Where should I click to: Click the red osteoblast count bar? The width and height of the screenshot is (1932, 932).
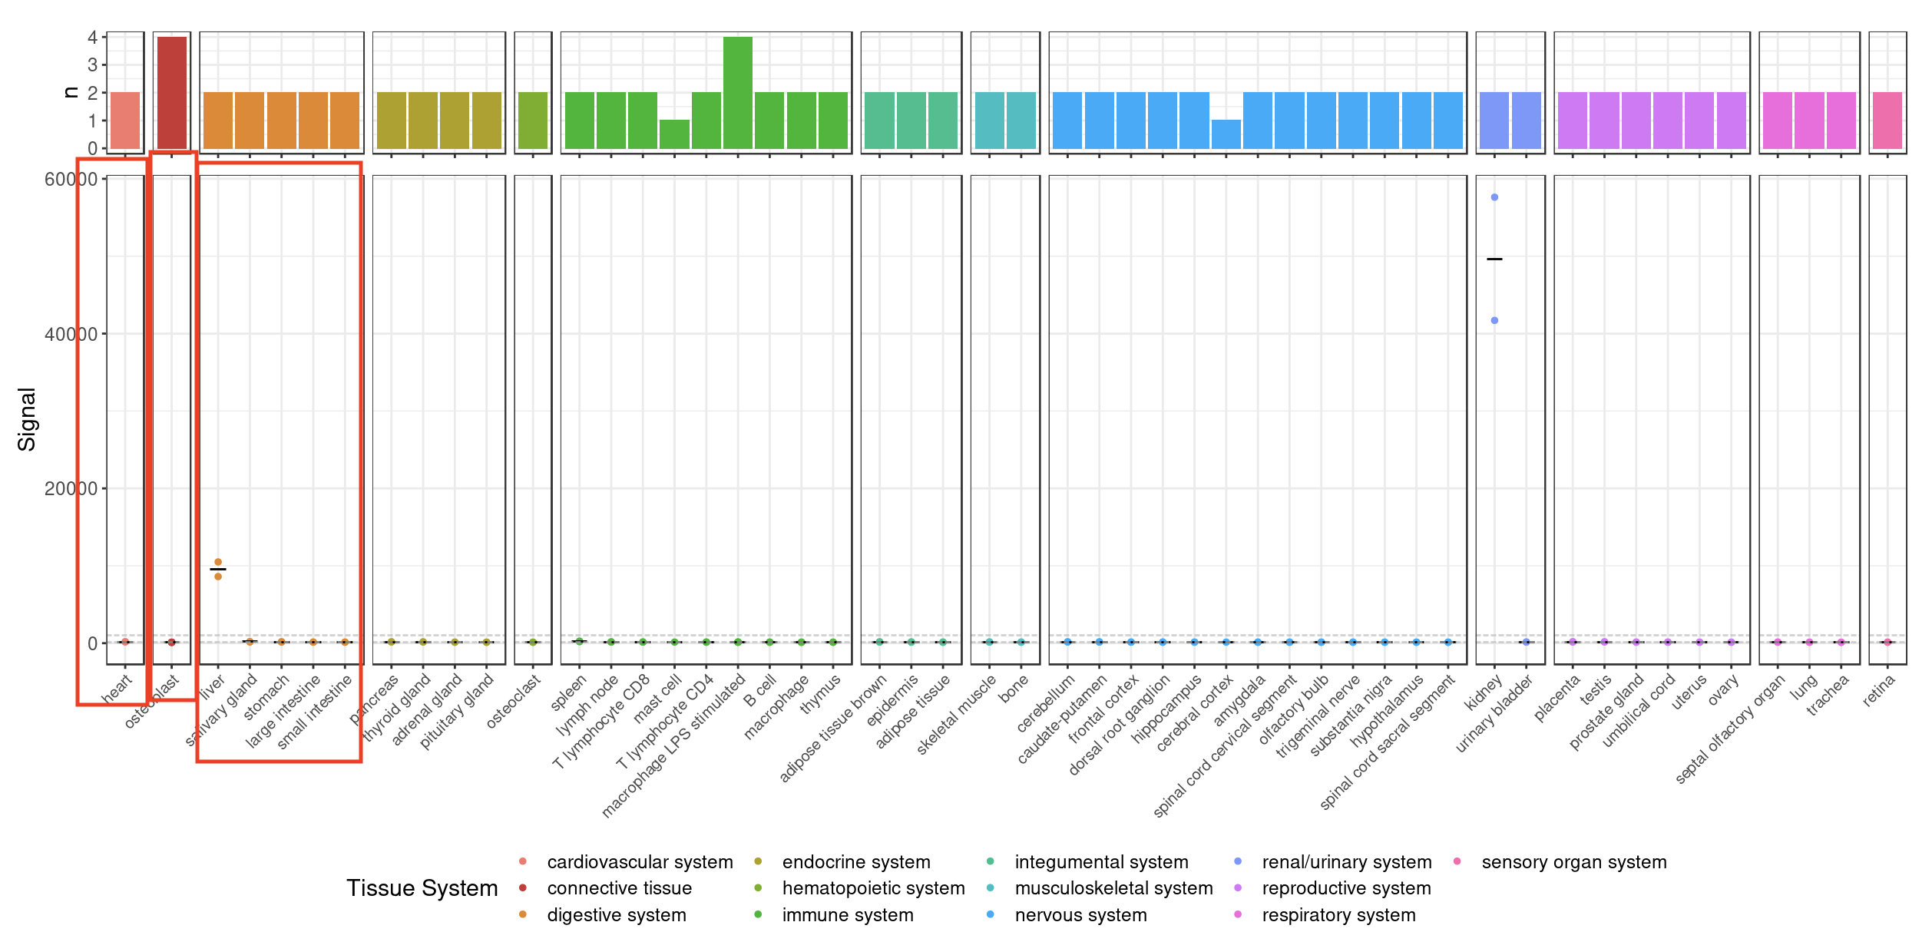(x=171, y=92)
